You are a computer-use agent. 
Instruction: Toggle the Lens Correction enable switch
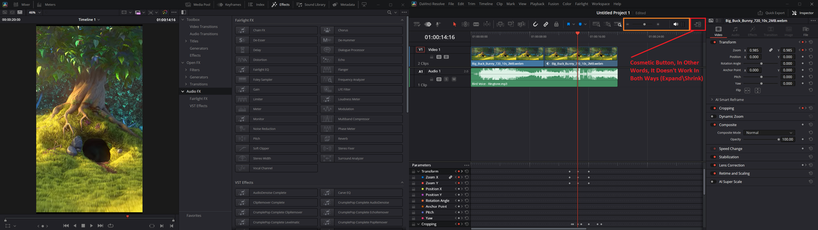point(713,165)
